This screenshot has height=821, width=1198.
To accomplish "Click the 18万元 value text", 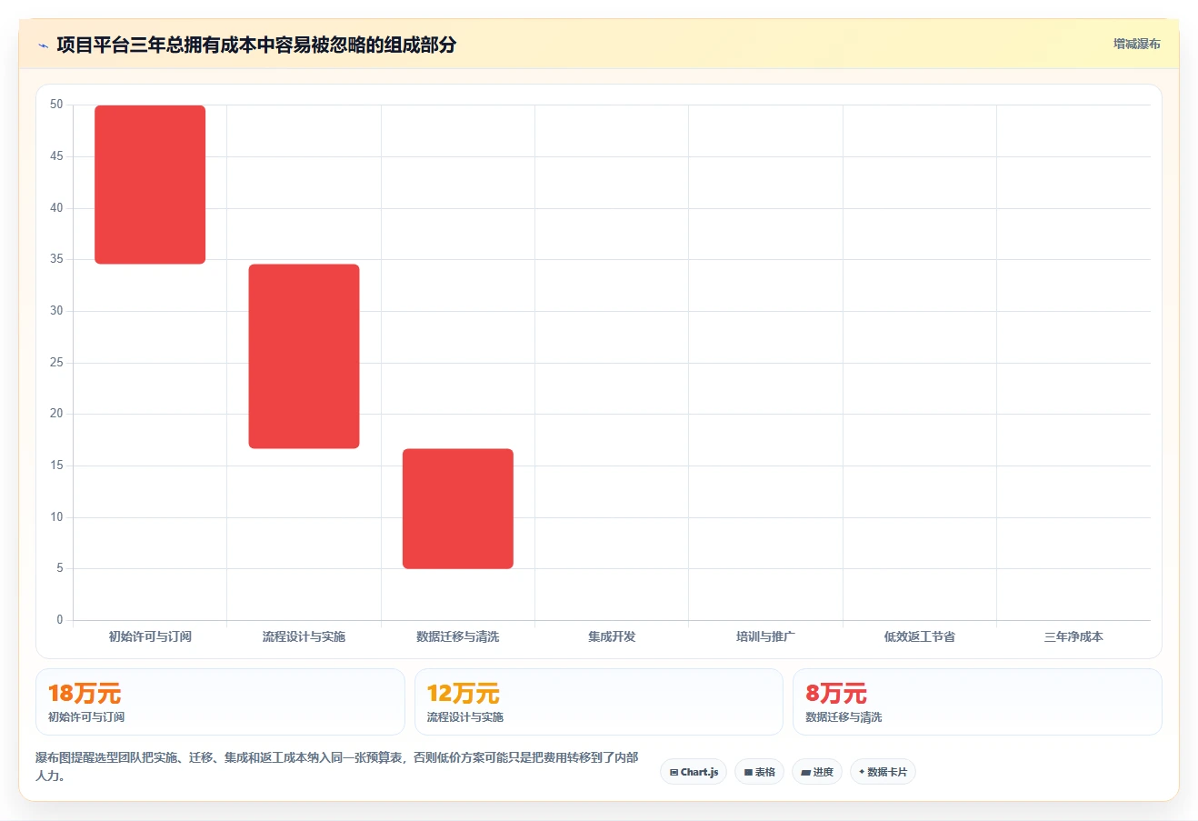I will [x=85, y=694].
